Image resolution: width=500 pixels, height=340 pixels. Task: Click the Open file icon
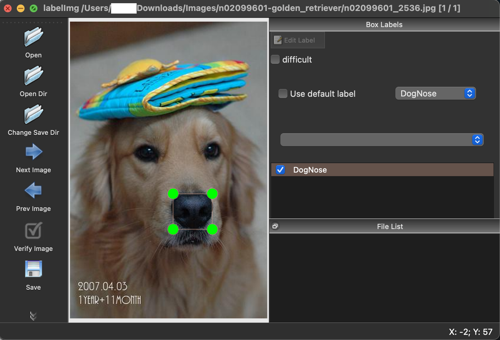point(33,37)
